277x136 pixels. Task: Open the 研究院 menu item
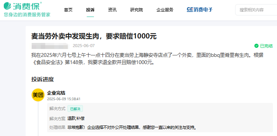[136, 10]
